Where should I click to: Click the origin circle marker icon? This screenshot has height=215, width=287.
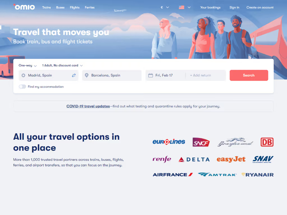(24, 75)
